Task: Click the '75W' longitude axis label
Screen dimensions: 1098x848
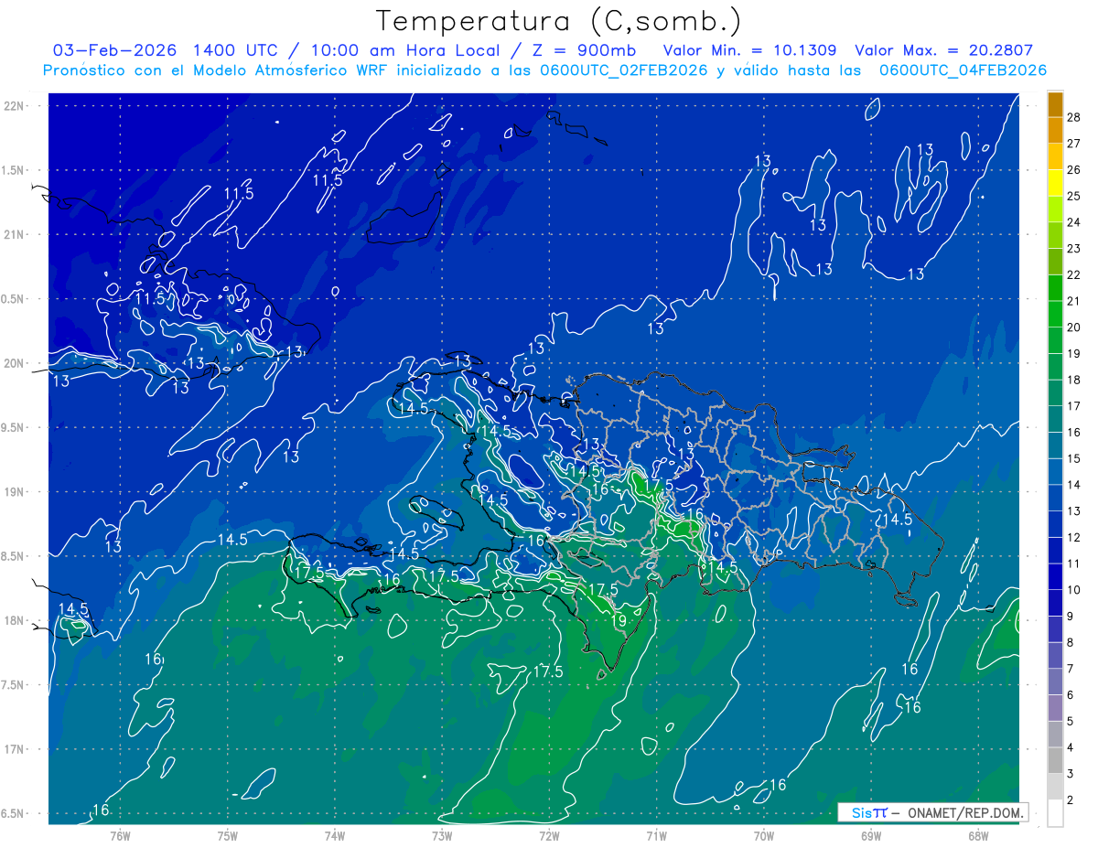Action: point(228,836)
